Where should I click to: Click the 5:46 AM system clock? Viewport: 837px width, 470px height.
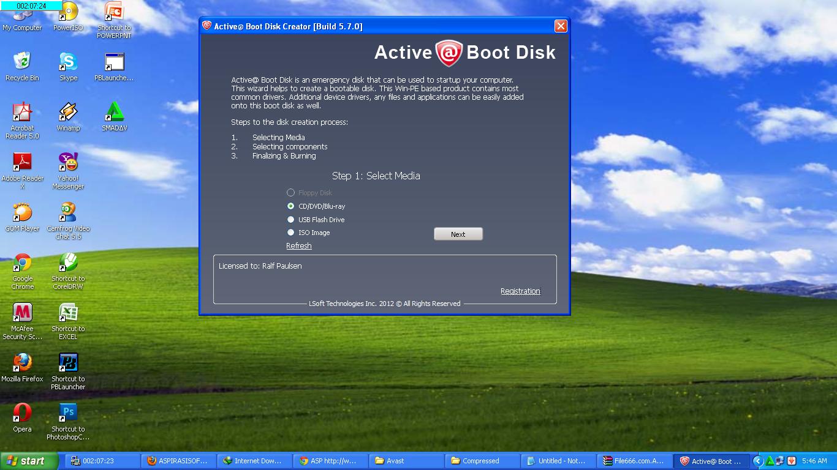[x=814, y=461]
